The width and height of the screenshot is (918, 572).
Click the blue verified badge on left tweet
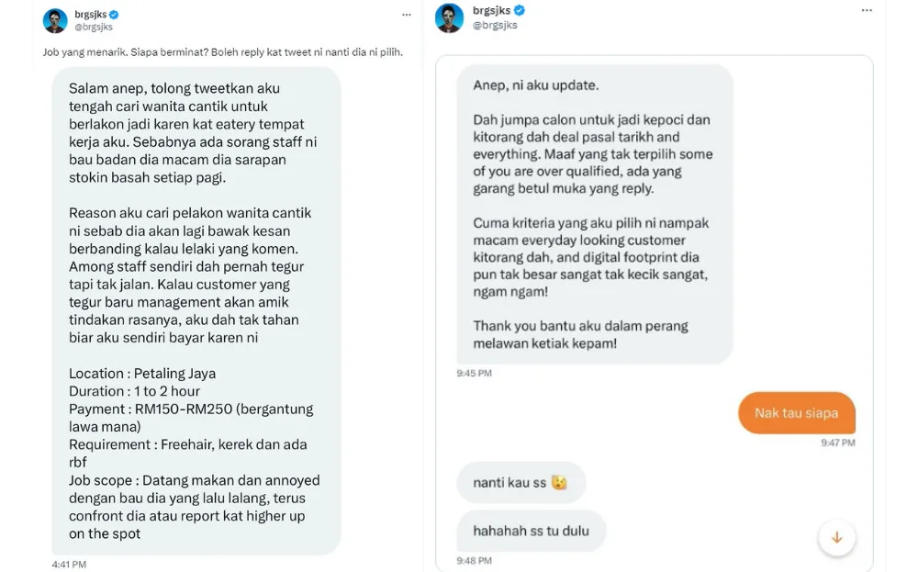click(114, 15)
